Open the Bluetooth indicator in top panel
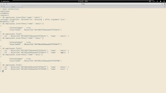 tap(157, 1)
